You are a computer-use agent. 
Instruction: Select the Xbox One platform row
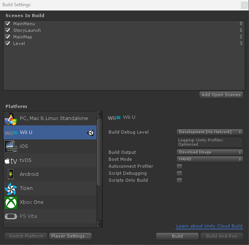point(50,202)
